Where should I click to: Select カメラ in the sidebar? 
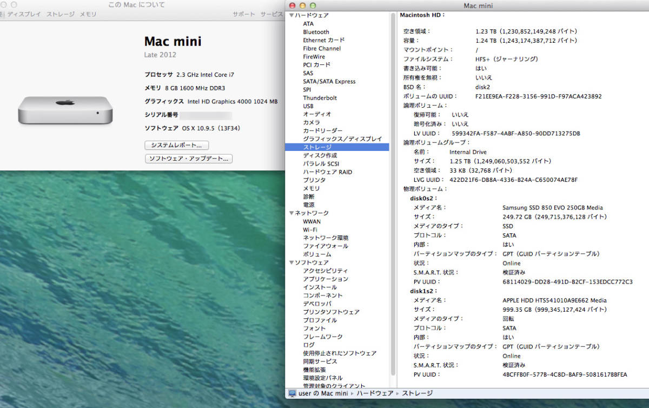coord(312,122)
